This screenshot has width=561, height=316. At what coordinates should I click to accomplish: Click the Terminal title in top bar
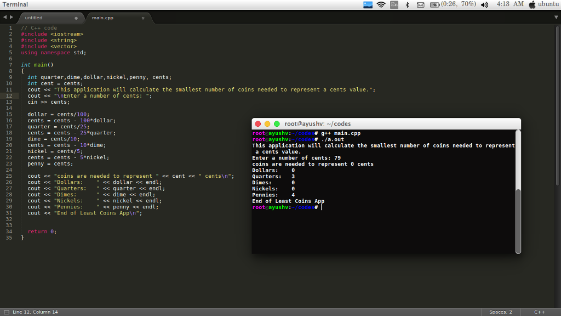point(15,4)
